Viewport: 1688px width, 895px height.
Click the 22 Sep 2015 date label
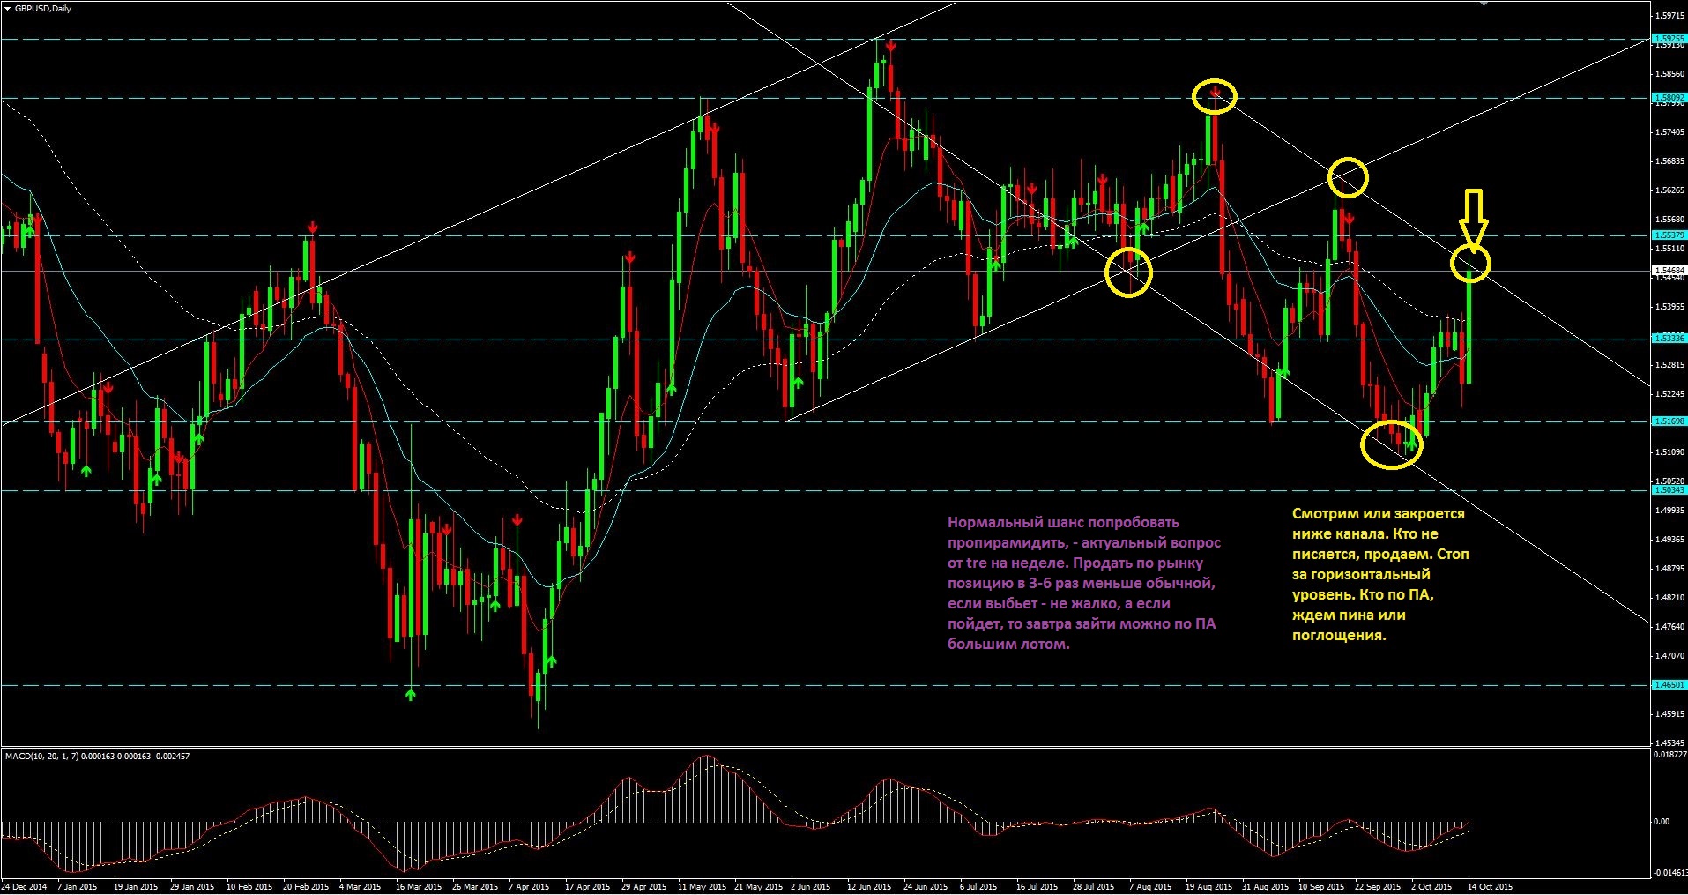click(1378, 887)
